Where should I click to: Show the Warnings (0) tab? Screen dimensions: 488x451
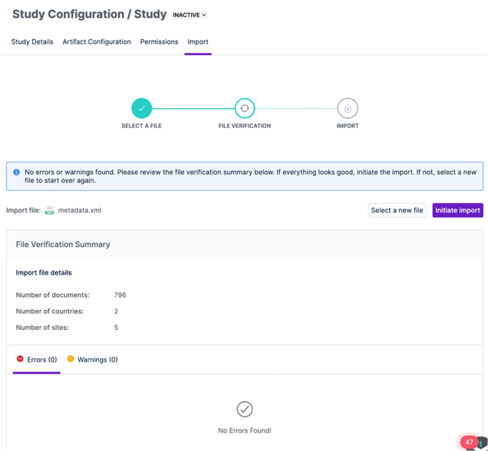coord(92,360)
